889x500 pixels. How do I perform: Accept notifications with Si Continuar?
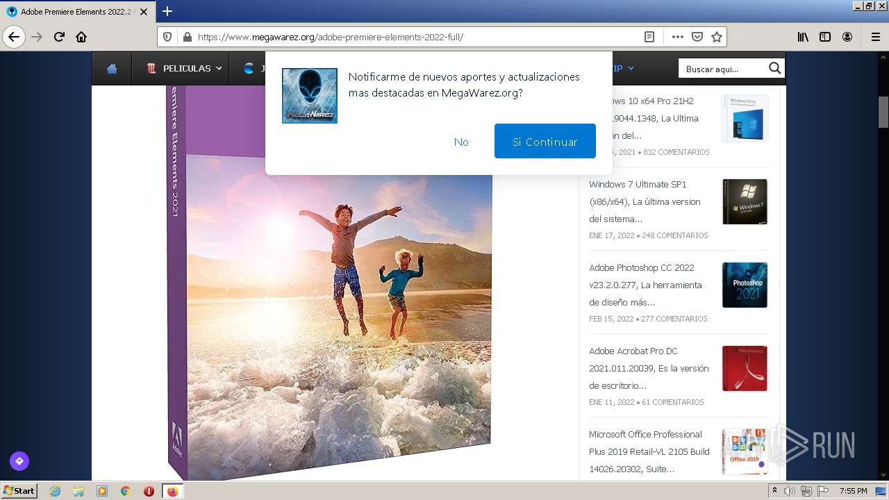(x=545, y=141)
